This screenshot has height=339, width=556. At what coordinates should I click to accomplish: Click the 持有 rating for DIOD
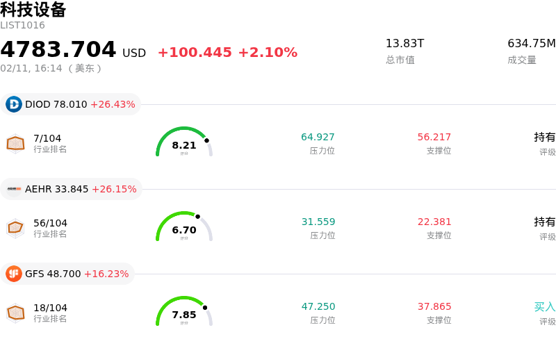click(x=545, y=137)
